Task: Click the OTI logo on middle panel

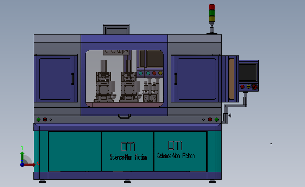Action: [x=128, y=146]
